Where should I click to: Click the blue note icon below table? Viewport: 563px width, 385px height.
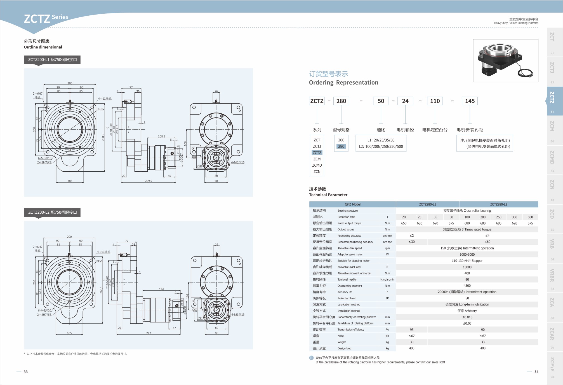pyautogui.click(x=311, y=358)
